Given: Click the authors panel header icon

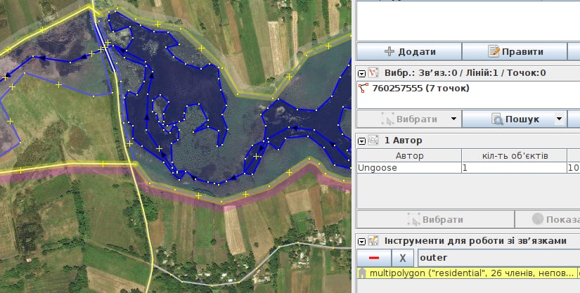Looking at the screenshot, I should click(373, 140).
